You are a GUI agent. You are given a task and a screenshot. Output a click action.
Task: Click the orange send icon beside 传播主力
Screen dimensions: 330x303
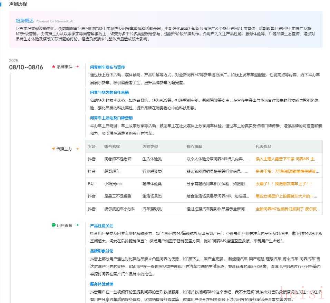tap(53, 149)
